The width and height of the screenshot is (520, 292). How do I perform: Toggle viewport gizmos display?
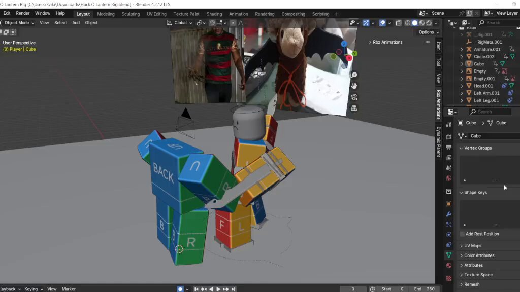(x=366, y=23)
